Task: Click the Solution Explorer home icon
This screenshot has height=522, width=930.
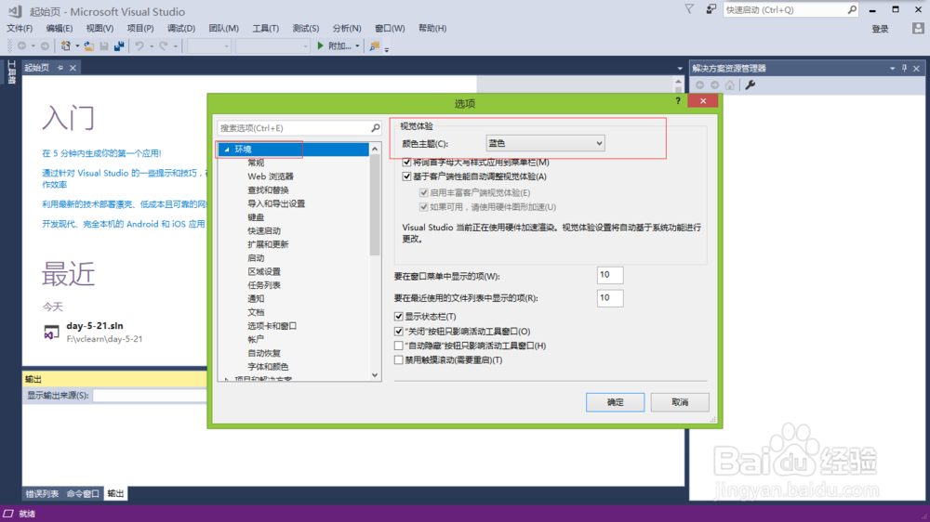Action: (x=729, y=85)
